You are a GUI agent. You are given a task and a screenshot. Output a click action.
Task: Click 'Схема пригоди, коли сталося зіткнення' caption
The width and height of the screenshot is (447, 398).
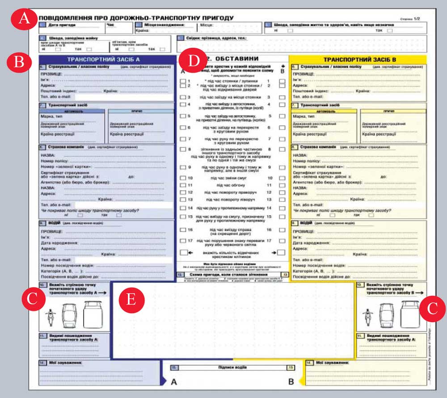click(228, 275)
